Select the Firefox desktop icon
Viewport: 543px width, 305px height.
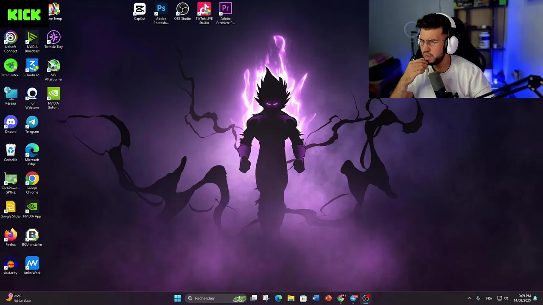[x=11, y=237]
